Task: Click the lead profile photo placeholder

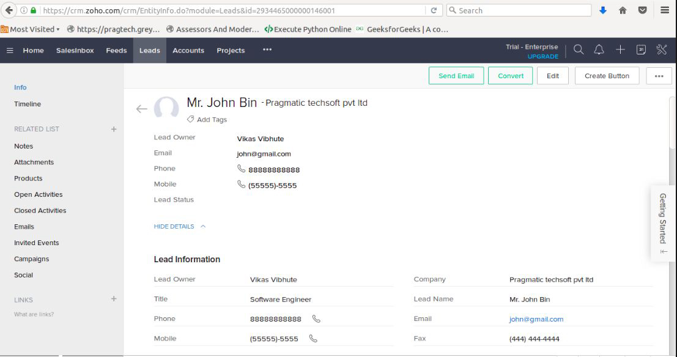Action: click(166, 108)
